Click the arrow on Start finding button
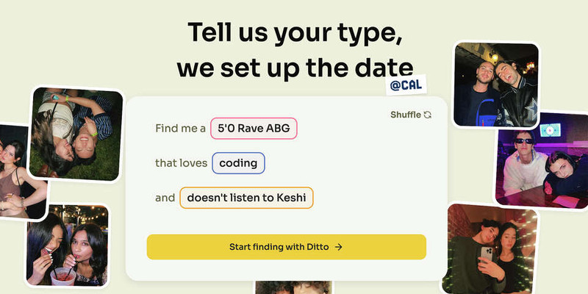Screen dimensions: 588x294 tap(339, 247)
